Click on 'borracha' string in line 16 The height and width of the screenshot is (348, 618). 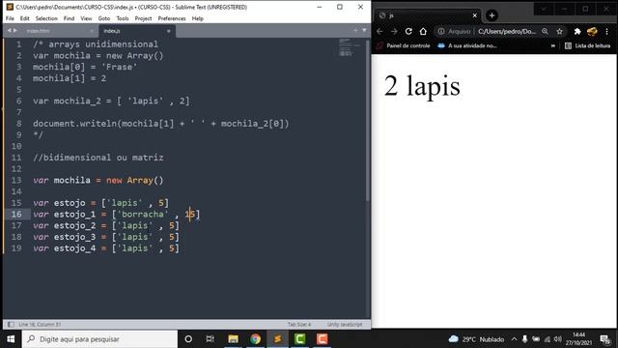click(142, 215)
